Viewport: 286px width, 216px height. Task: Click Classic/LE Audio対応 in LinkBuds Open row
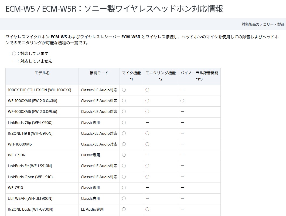(99, 177)
